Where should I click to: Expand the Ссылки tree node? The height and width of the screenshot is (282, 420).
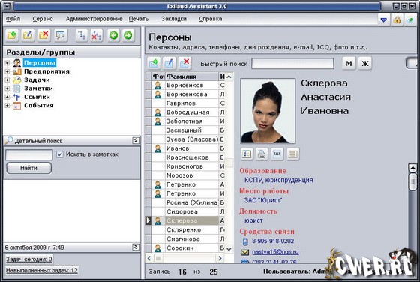pos(7,97)
